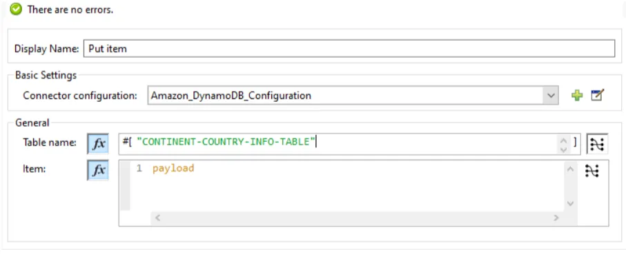Image resolution: width=626 pixels, height=254 pixels.
Task: Click the Item editor scroll up arrow
Action: (x=570, y=169)
